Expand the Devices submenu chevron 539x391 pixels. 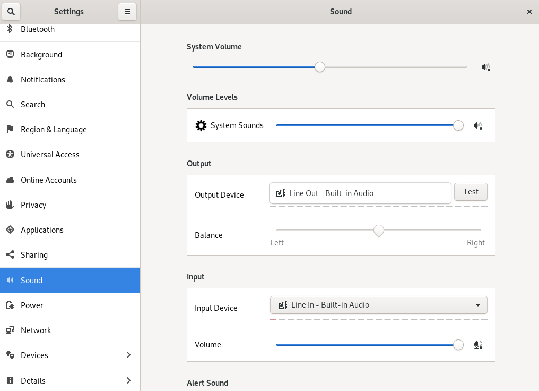(128, 355)
